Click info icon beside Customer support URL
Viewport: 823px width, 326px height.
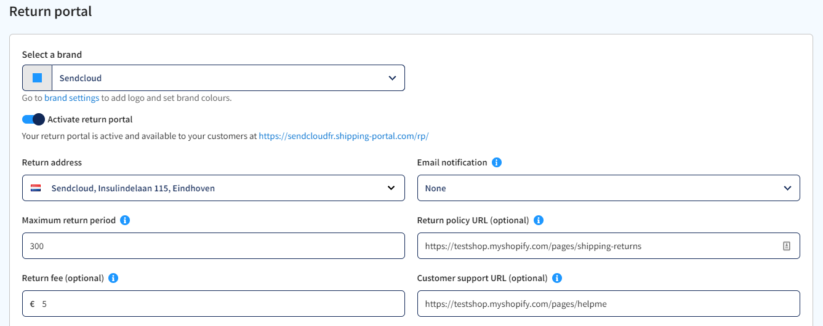coord(557,278)
